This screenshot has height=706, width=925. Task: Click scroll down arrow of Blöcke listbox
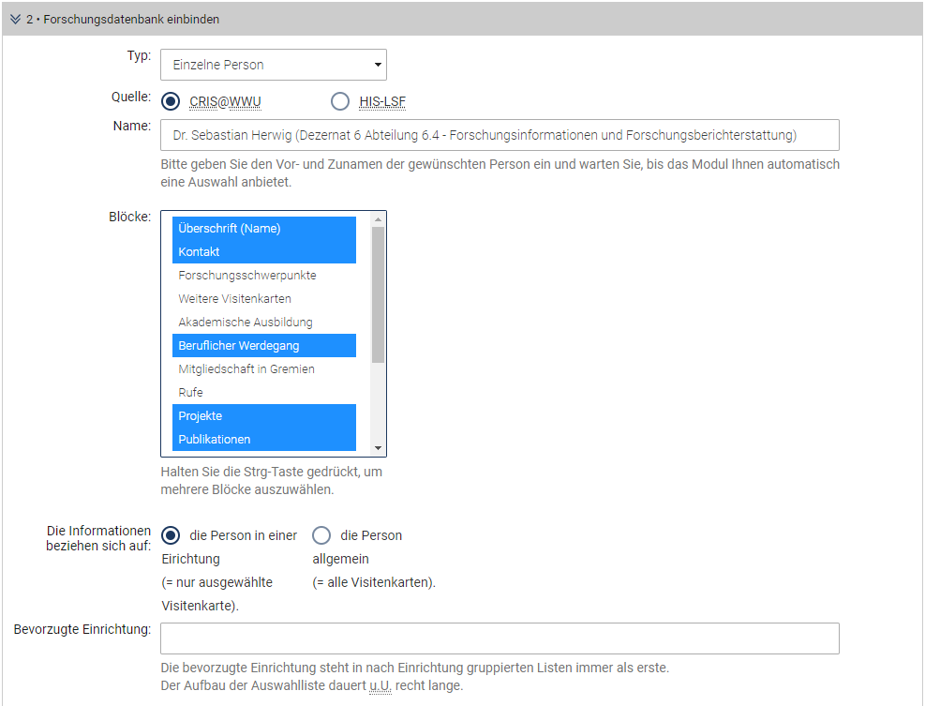(378, 448)
